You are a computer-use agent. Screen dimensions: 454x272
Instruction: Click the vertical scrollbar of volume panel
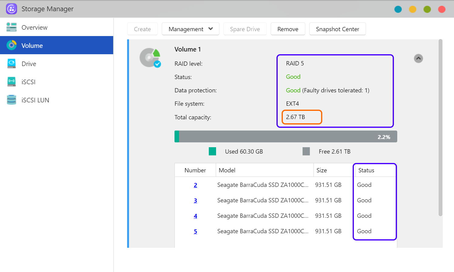coord(440,127)
